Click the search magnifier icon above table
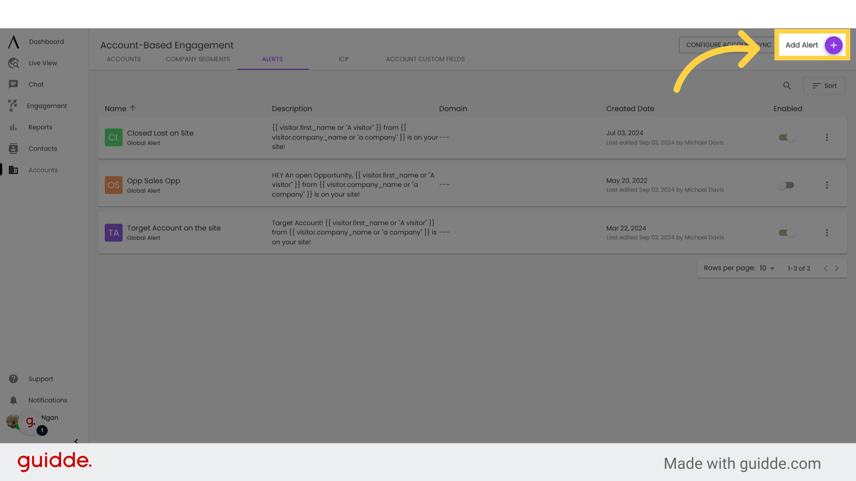Screen dimensions: 856x481 pos(787,86)
